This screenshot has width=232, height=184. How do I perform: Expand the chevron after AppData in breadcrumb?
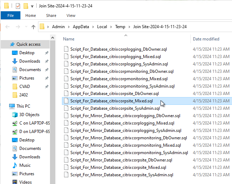[93, 27]
